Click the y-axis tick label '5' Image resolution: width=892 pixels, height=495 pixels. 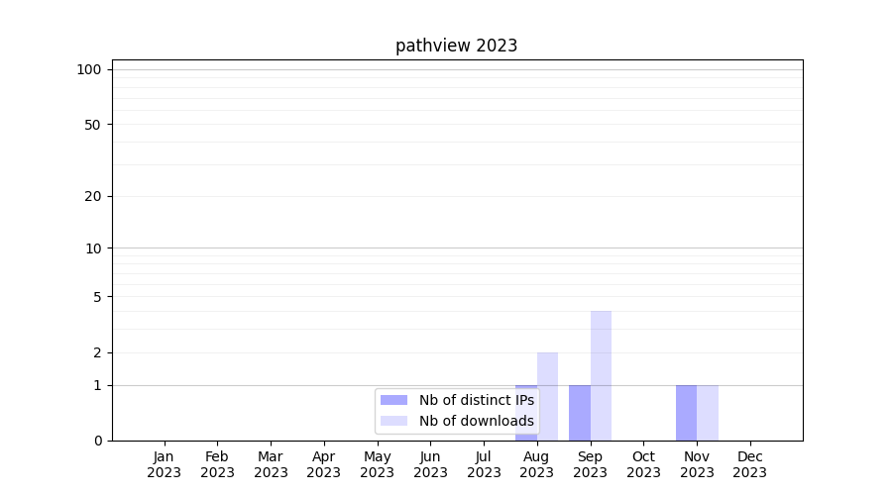97,297
